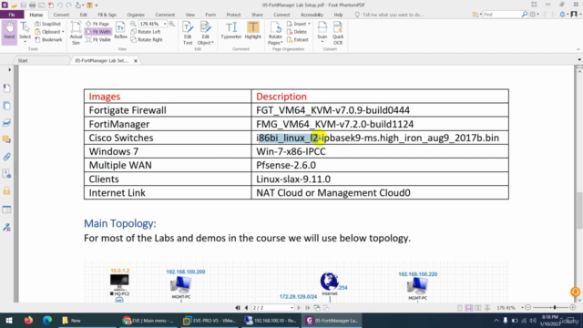Open the page number 2 / 2 dropdown
This screenshot has height=328, width=583.
[x=291, y=308]
